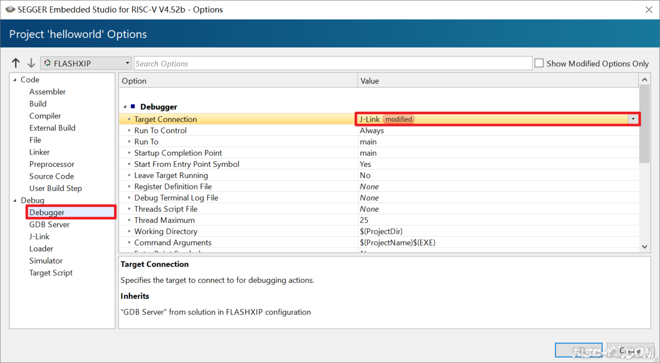Click the up arrow navigation icon
The width and height of the screenshot is (660, 363).
[15, 63]
